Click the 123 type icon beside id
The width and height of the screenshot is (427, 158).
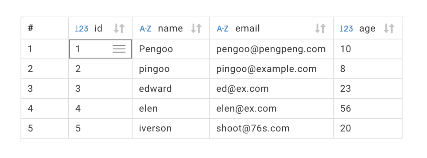point(81,29)
